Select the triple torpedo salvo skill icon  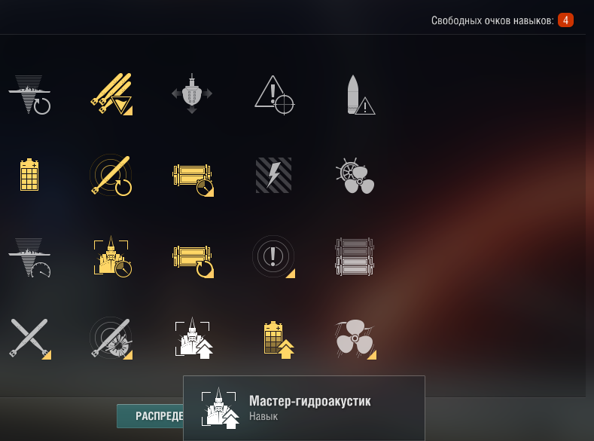coord(111,94)
